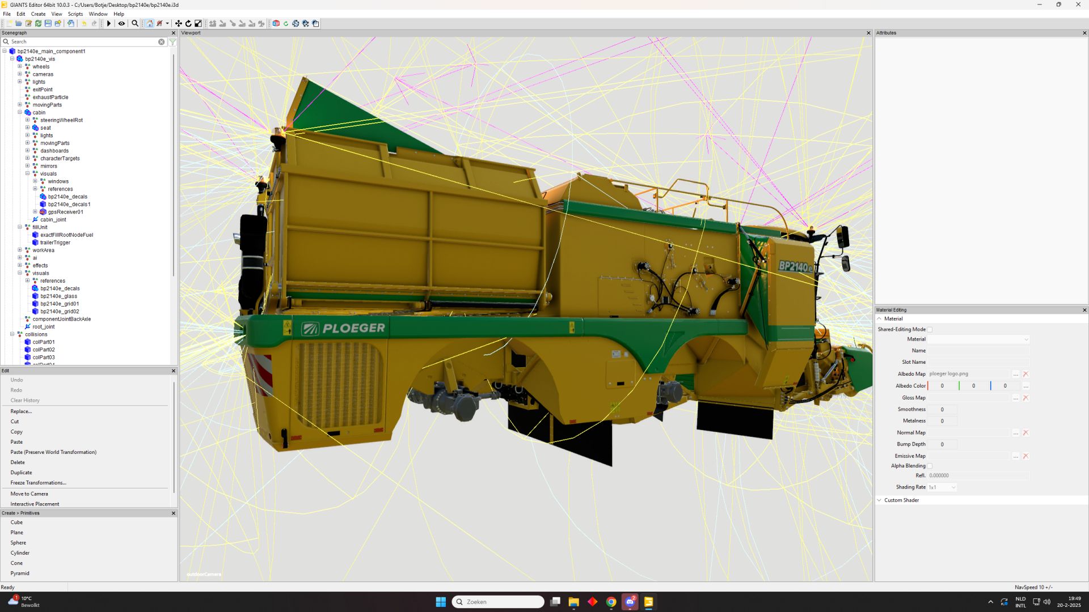Screen dimensions: 1089x612
Task: Open the Shading Rate dropdown
Action: (942, 487)
